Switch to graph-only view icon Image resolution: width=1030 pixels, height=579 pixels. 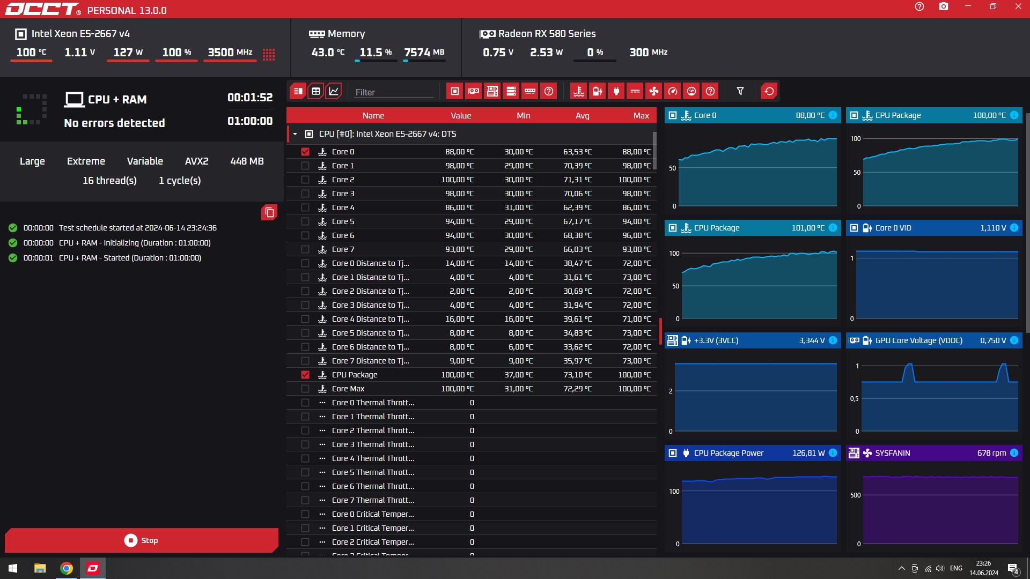(x=333, y=91)
